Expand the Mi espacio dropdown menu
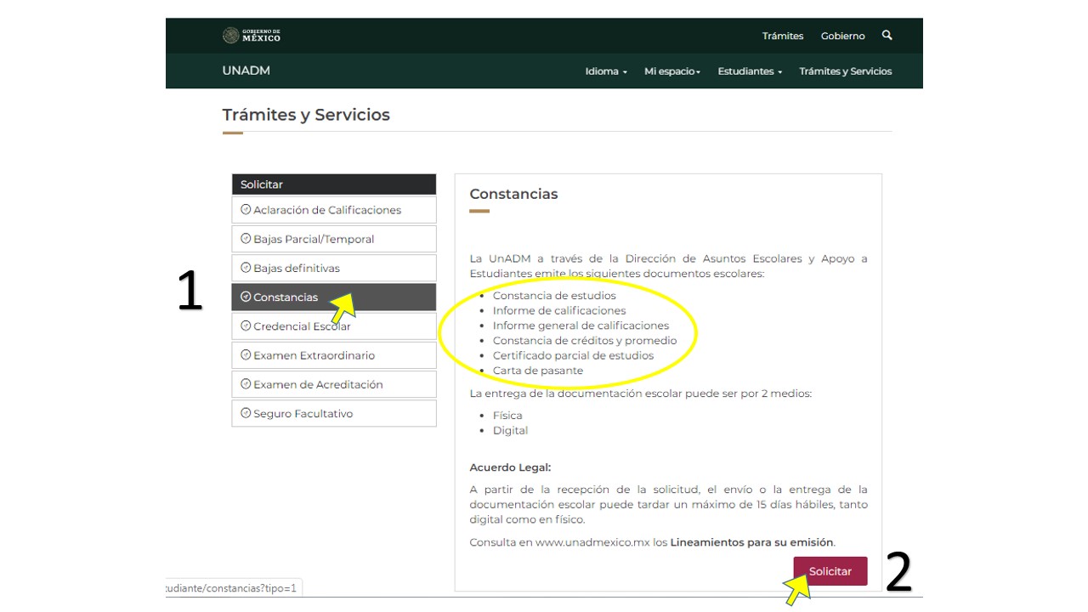 pos(672,71)
